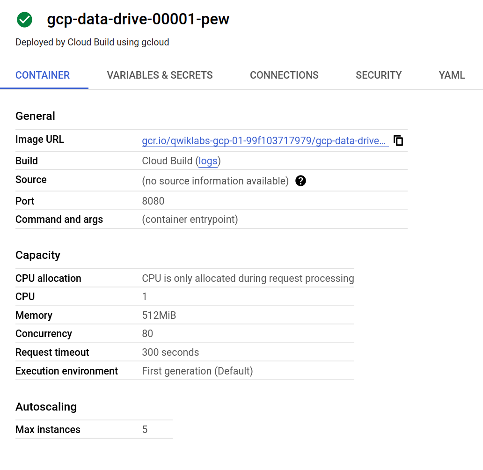Click the Command and args label
483x470 pixels.
click(x=59, y=220)
